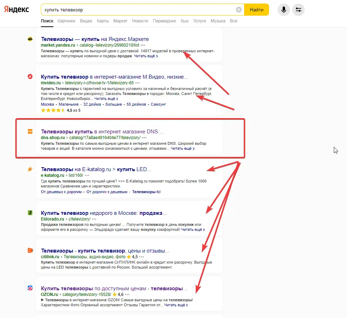Screen dimensions: 347x318
Task: Click the Ozon favicon icon
Action: (x=30, y=288)
